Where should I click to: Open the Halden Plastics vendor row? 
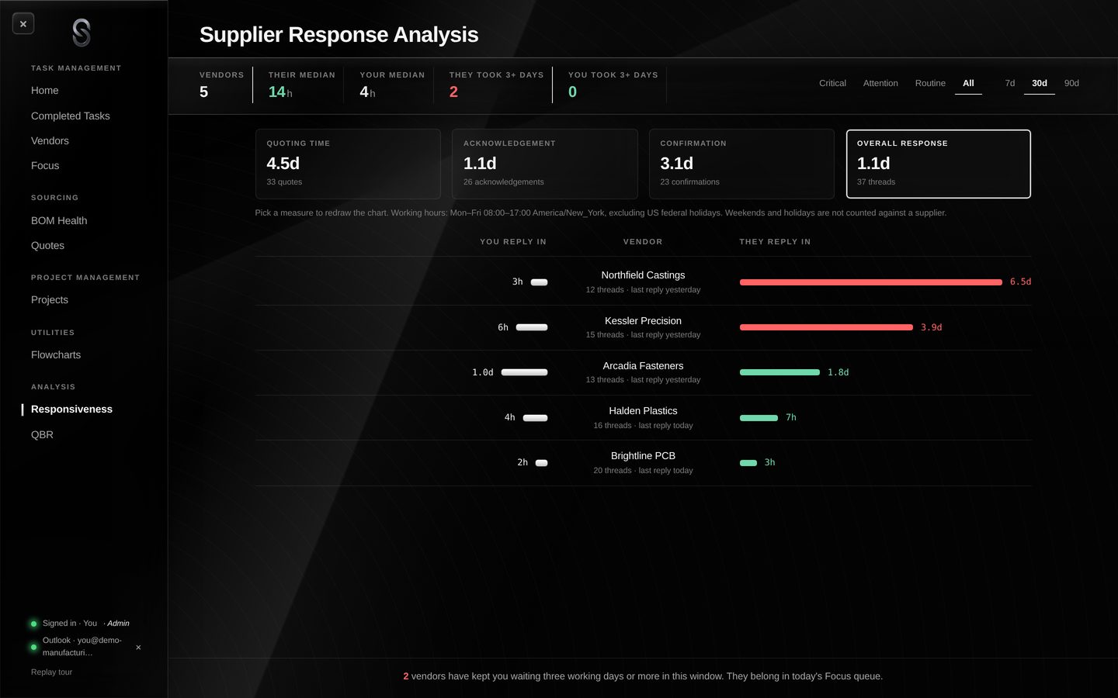pyautogui.click(x=643, y=417)
